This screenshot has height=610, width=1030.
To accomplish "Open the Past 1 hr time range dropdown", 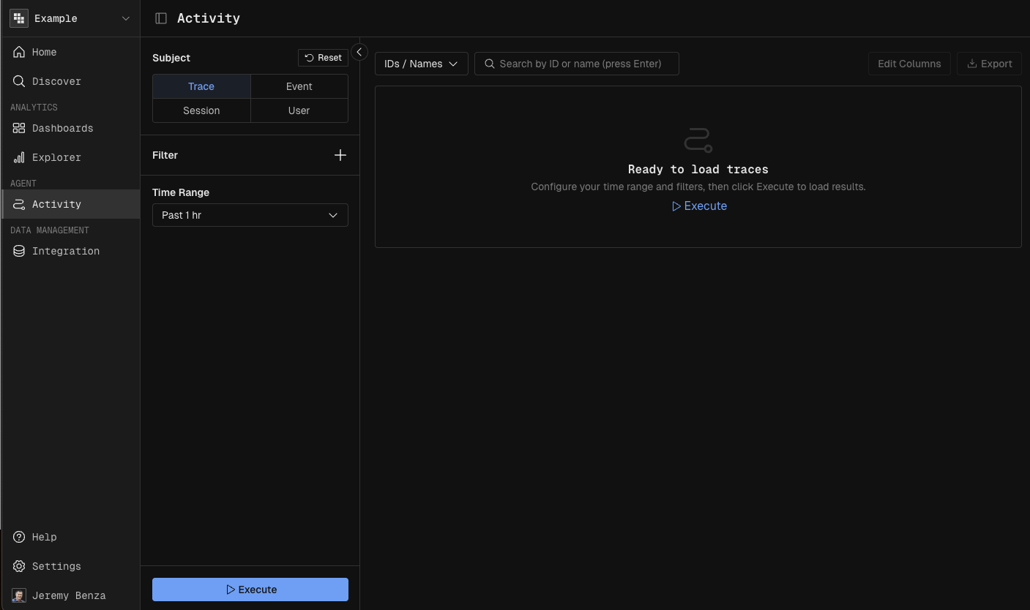I will (250, 215).
